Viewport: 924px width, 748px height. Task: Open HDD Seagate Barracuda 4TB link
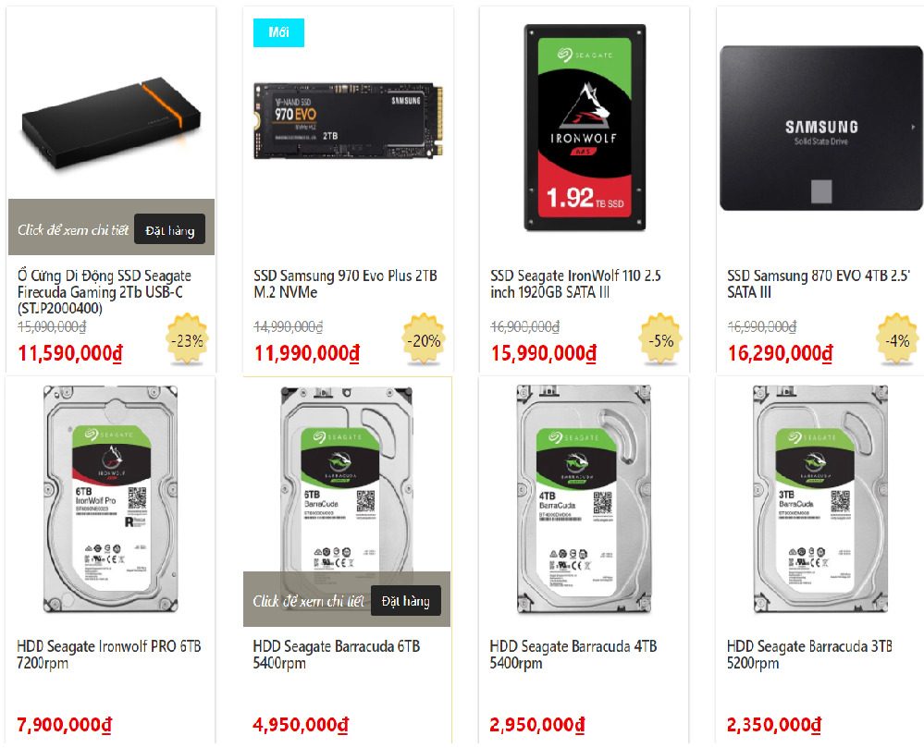point(573,655)
